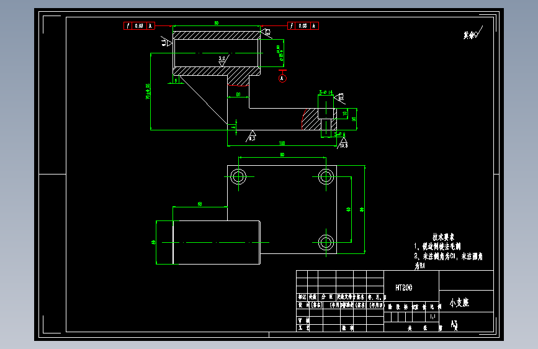Select the 30 rib width dimension in section view
The image size is (538, 349).
[238, 94]
